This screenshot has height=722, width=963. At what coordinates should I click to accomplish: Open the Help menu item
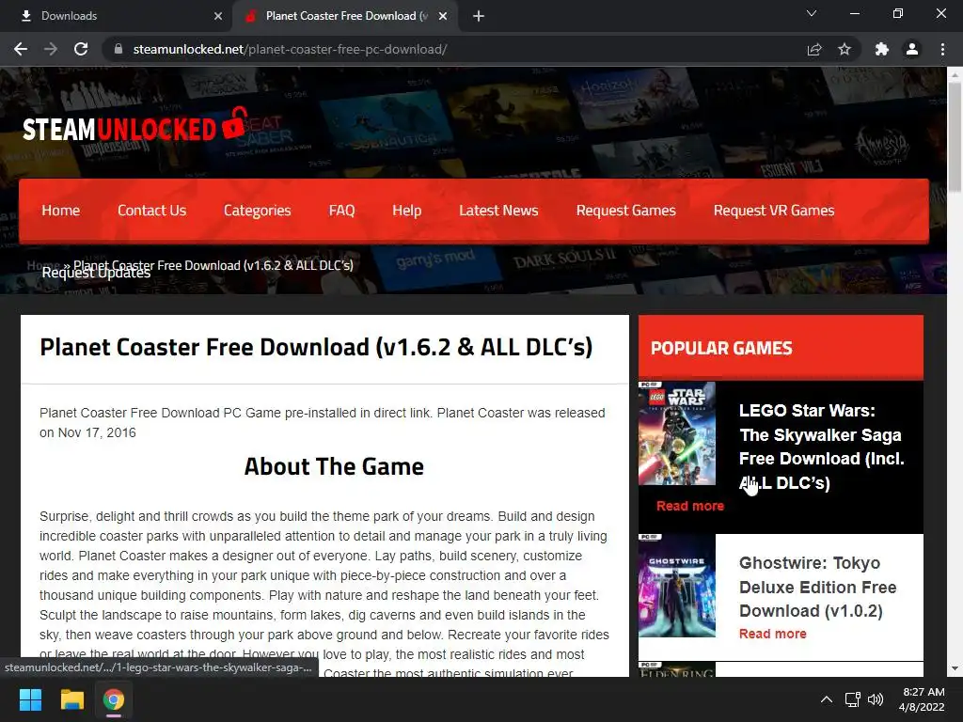406,211
